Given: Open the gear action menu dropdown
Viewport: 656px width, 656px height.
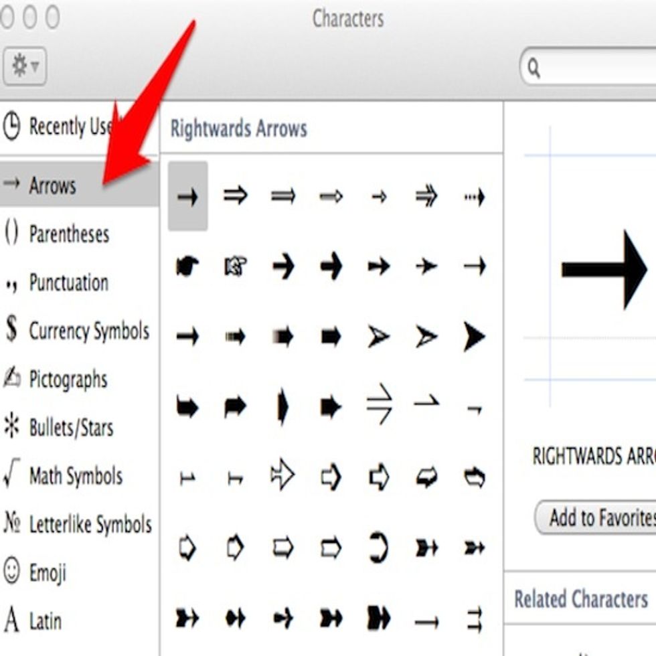Looking at the screenshot, I should [25, 66].
